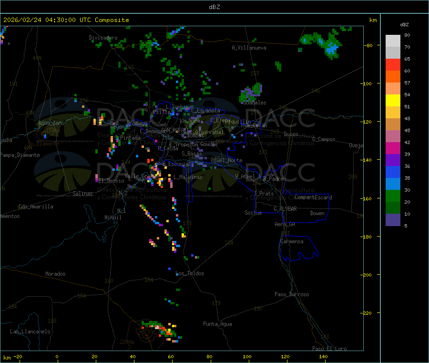Click the 'Salinas' place name

[82, 194]
